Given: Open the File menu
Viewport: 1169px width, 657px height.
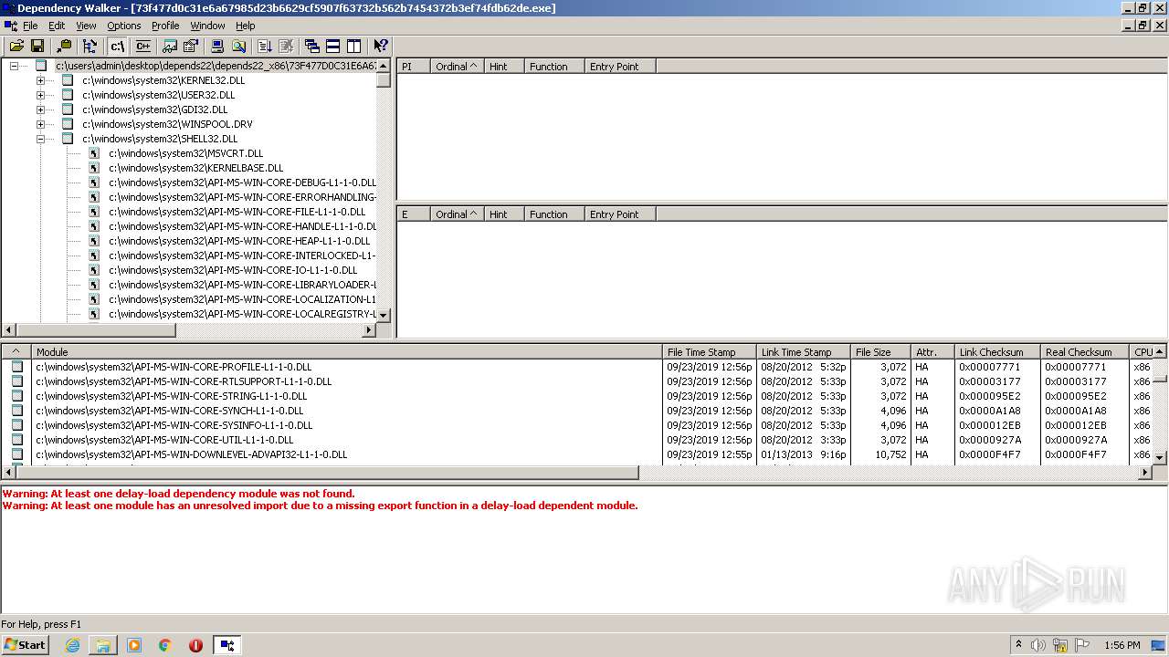Looking at the screenshot, I should pyautogui.click(x=30, y=26).
